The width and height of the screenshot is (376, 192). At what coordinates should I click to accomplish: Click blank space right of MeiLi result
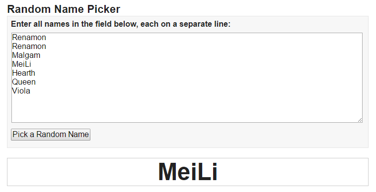pos(293,172)
